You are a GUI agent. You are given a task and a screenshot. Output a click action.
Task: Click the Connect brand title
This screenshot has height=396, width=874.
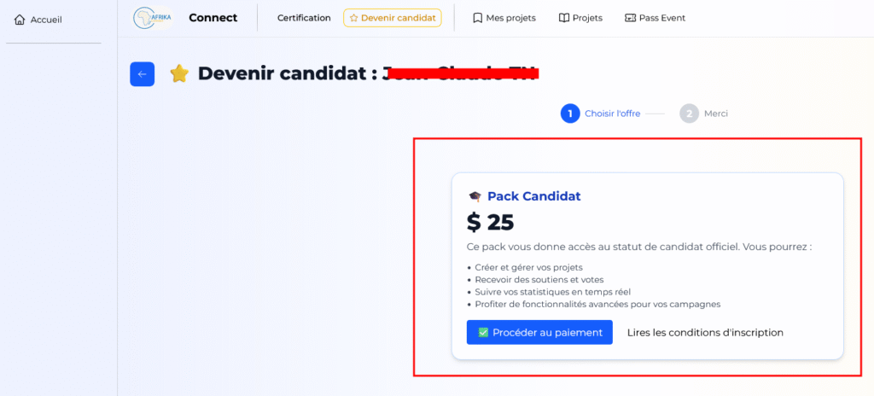213,18
